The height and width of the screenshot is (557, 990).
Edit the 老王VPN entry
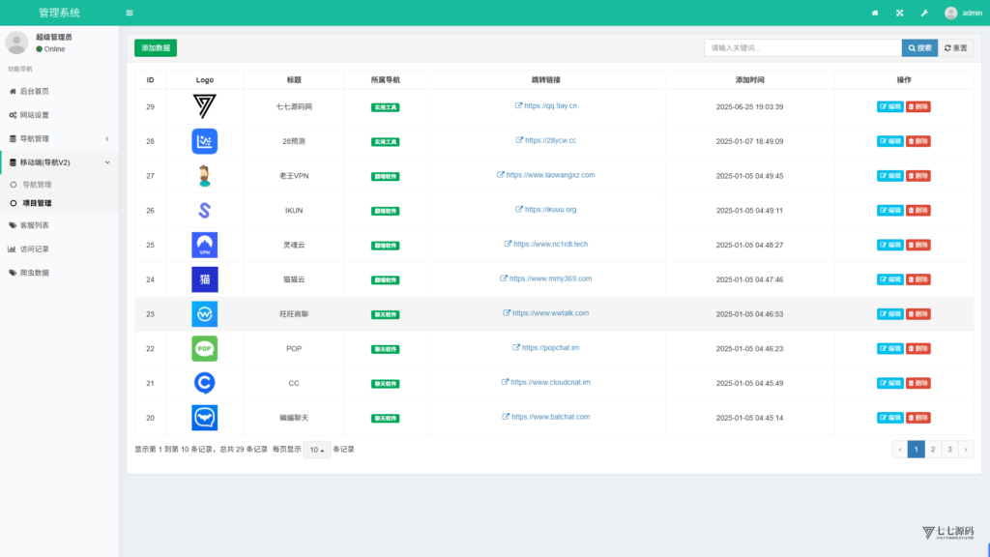(890, 176)
